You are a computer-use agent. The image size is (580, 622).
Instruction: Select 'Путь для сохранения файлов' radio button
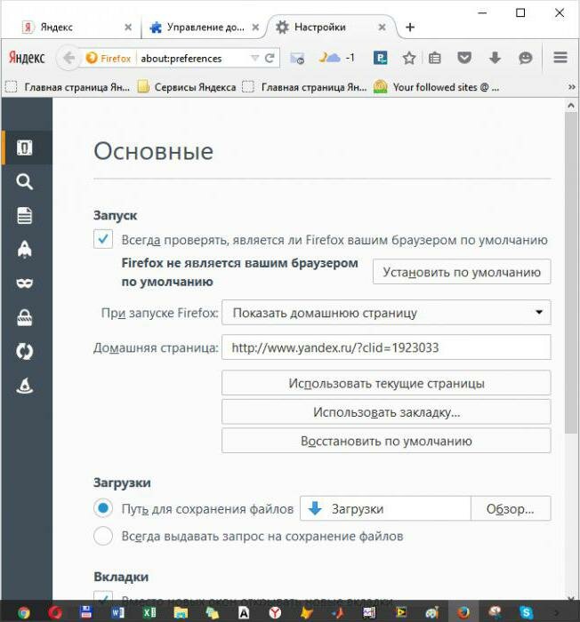coord(103,508)
